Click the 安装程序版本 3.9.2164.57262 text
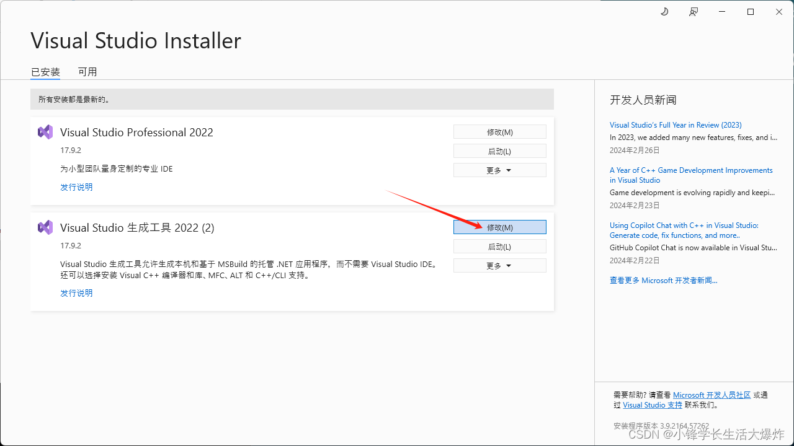This screenshot has height=446, width=794. point(661,426)
